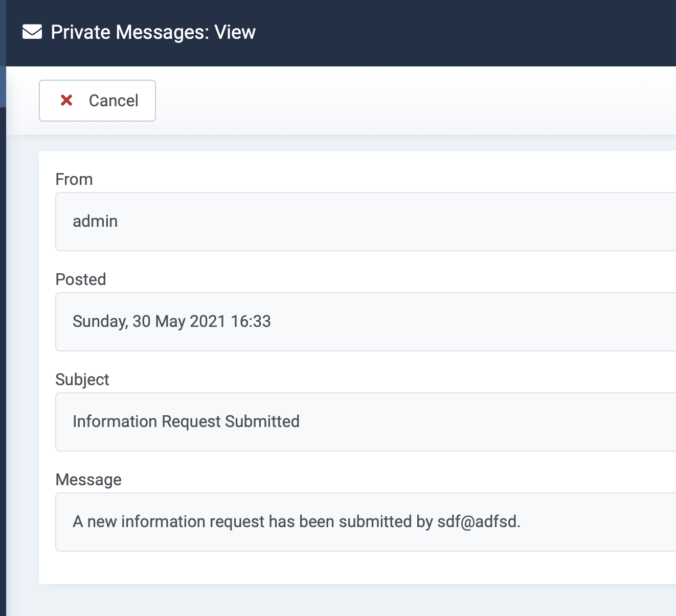Select the From field showing admin
This screenshot has height=616, width=676.
tap(366, 222)
